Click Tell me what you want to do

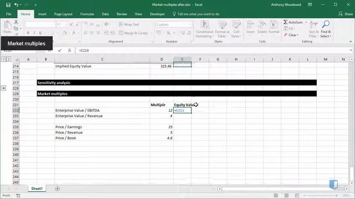(x=196, y=14)
